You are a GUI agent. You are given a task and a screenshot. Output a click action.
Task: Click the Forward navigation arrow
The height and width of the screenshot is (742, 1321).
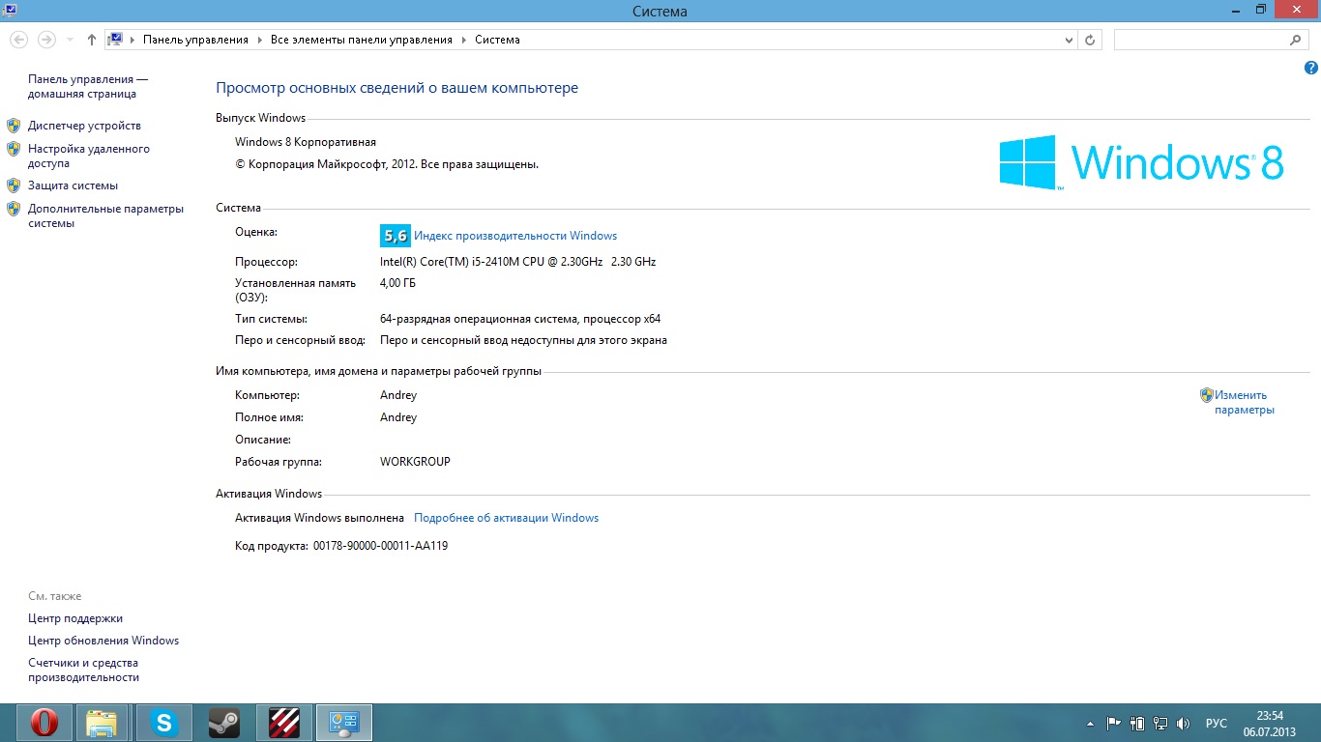pos(46,40)
